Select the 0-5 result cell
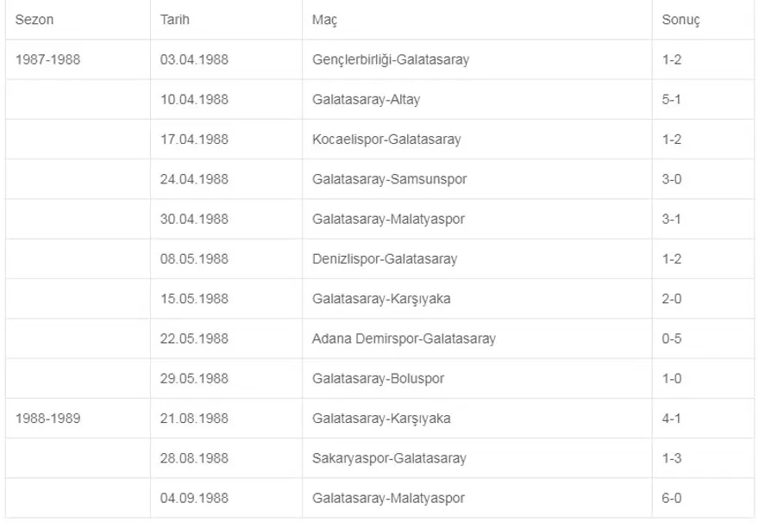The height and width of the screenshot is (528, 759). (672, 339)
